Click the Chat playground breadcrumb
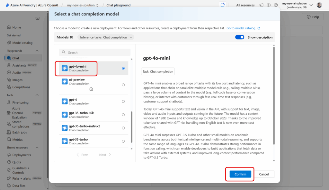 click(x=118, y=5)
